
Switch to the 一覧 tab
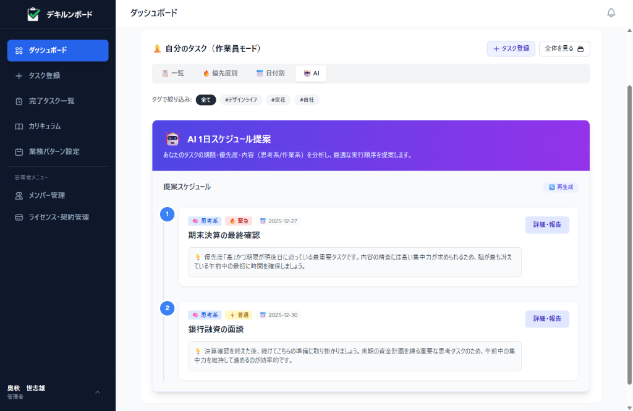point(172,73)
